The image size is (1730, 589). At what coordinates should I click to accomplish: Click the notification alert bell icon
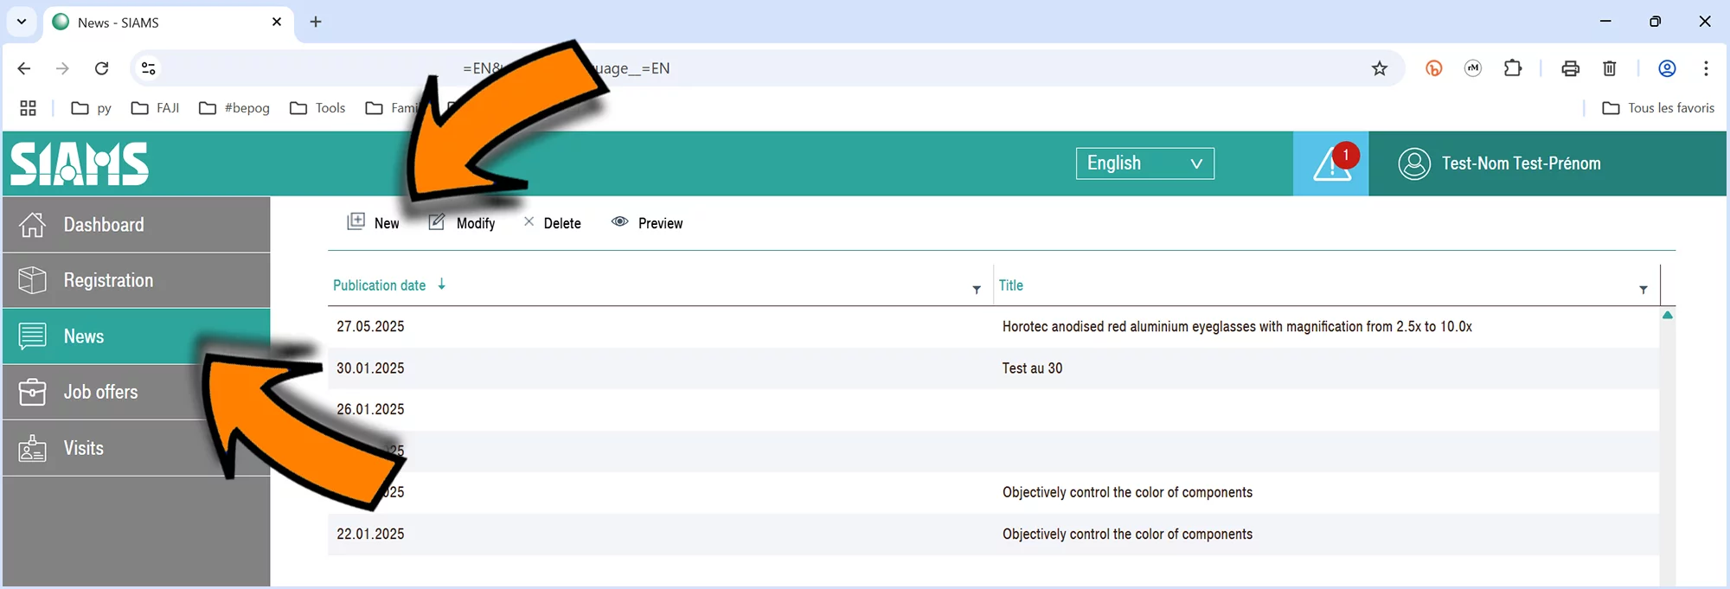[1331, 163]
